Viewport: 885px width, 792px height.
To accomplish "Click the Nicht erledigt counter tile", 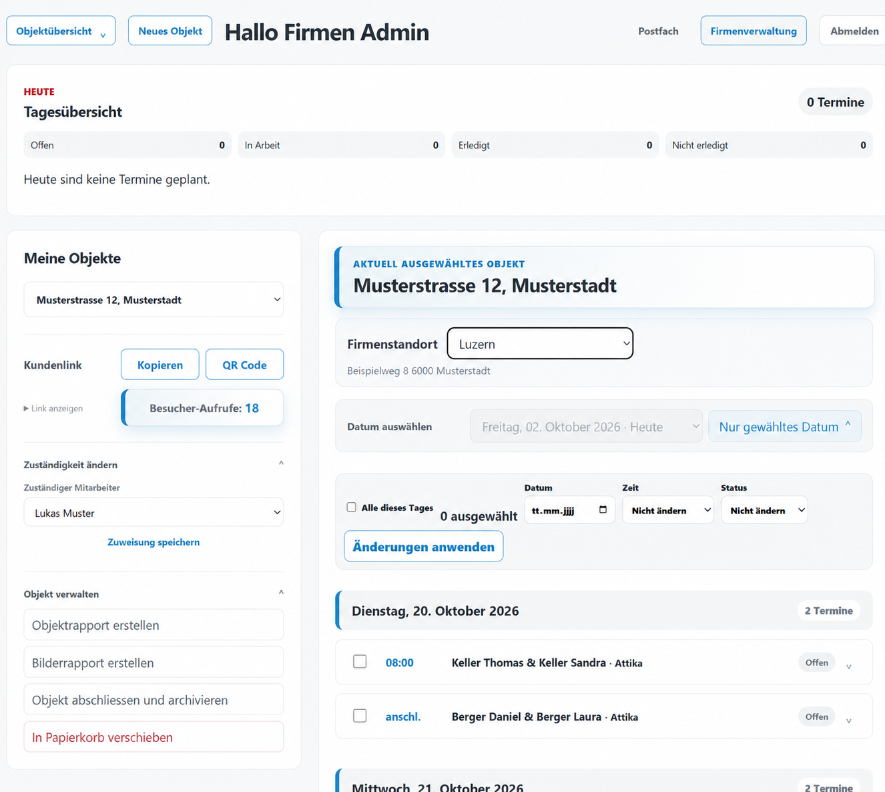I will pos(769,145).
